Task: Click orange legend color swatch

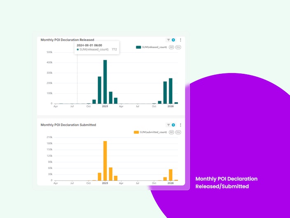Action: 136,132
